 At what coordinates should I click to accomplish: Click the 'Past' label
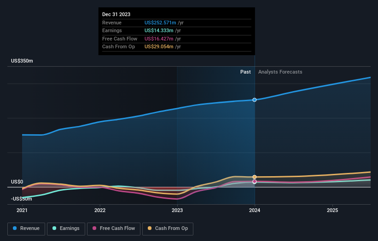point(245,72)
